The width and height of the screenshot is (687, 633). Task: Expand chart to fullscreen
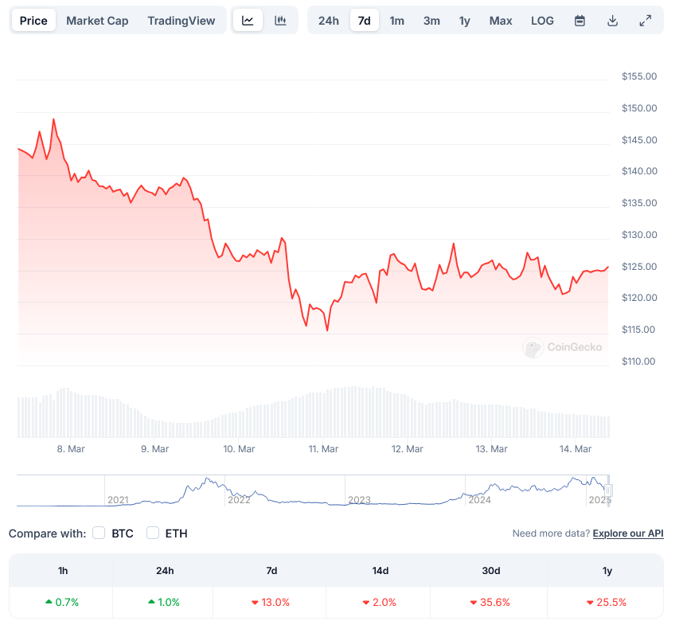point(646,21)
